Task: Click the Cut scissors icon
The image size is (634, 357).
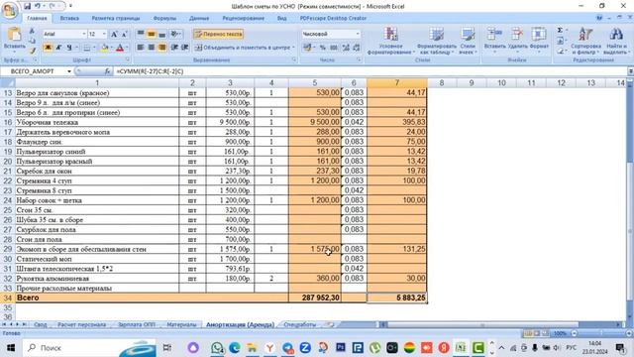Action: pyautogui.click(x=33, y=31)
